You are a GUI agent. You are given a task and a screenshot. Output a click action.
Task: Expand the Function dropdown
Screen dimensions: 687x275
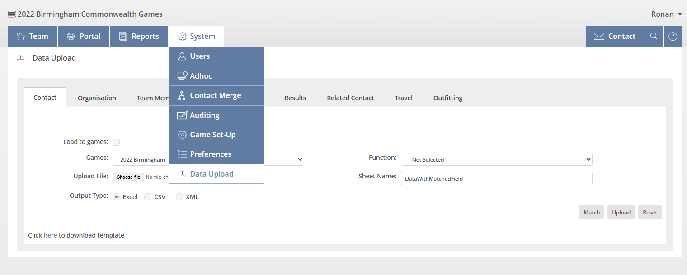pyautogui.click(x=496, y=159)
